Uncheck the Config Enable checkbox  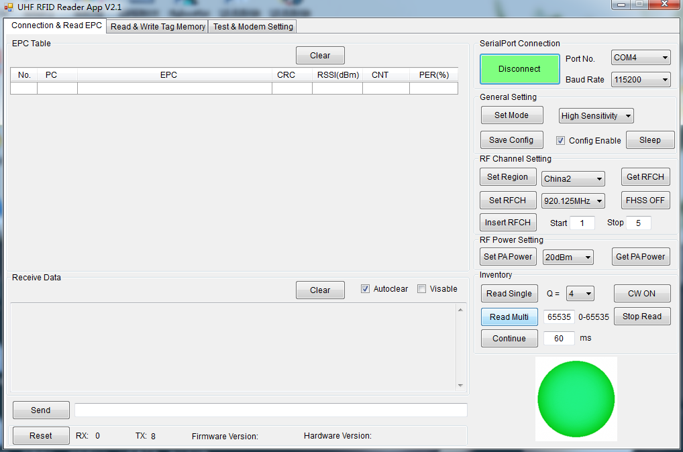(560, 141)
